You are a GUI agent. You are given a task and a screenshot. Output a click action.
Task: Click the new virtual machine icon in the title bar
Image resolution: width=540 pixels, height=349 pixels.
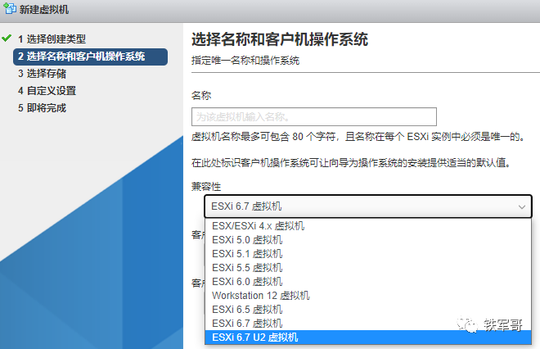tap(10, 8)
